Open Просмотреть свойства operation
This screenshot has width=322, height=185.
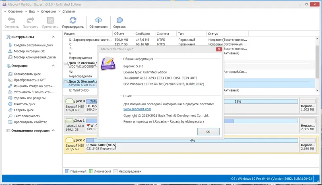[x=31, y=122]
